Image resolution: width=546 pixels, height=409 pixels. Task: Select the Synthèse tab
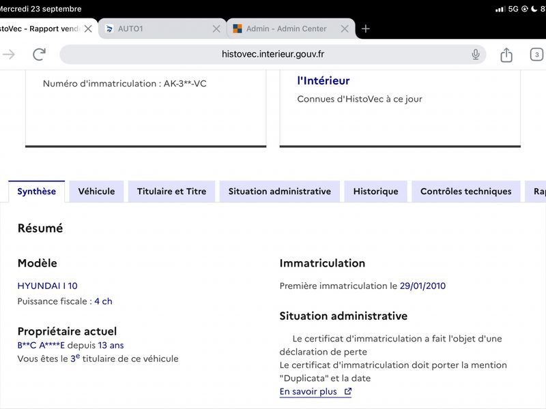(x=37, y=192)
